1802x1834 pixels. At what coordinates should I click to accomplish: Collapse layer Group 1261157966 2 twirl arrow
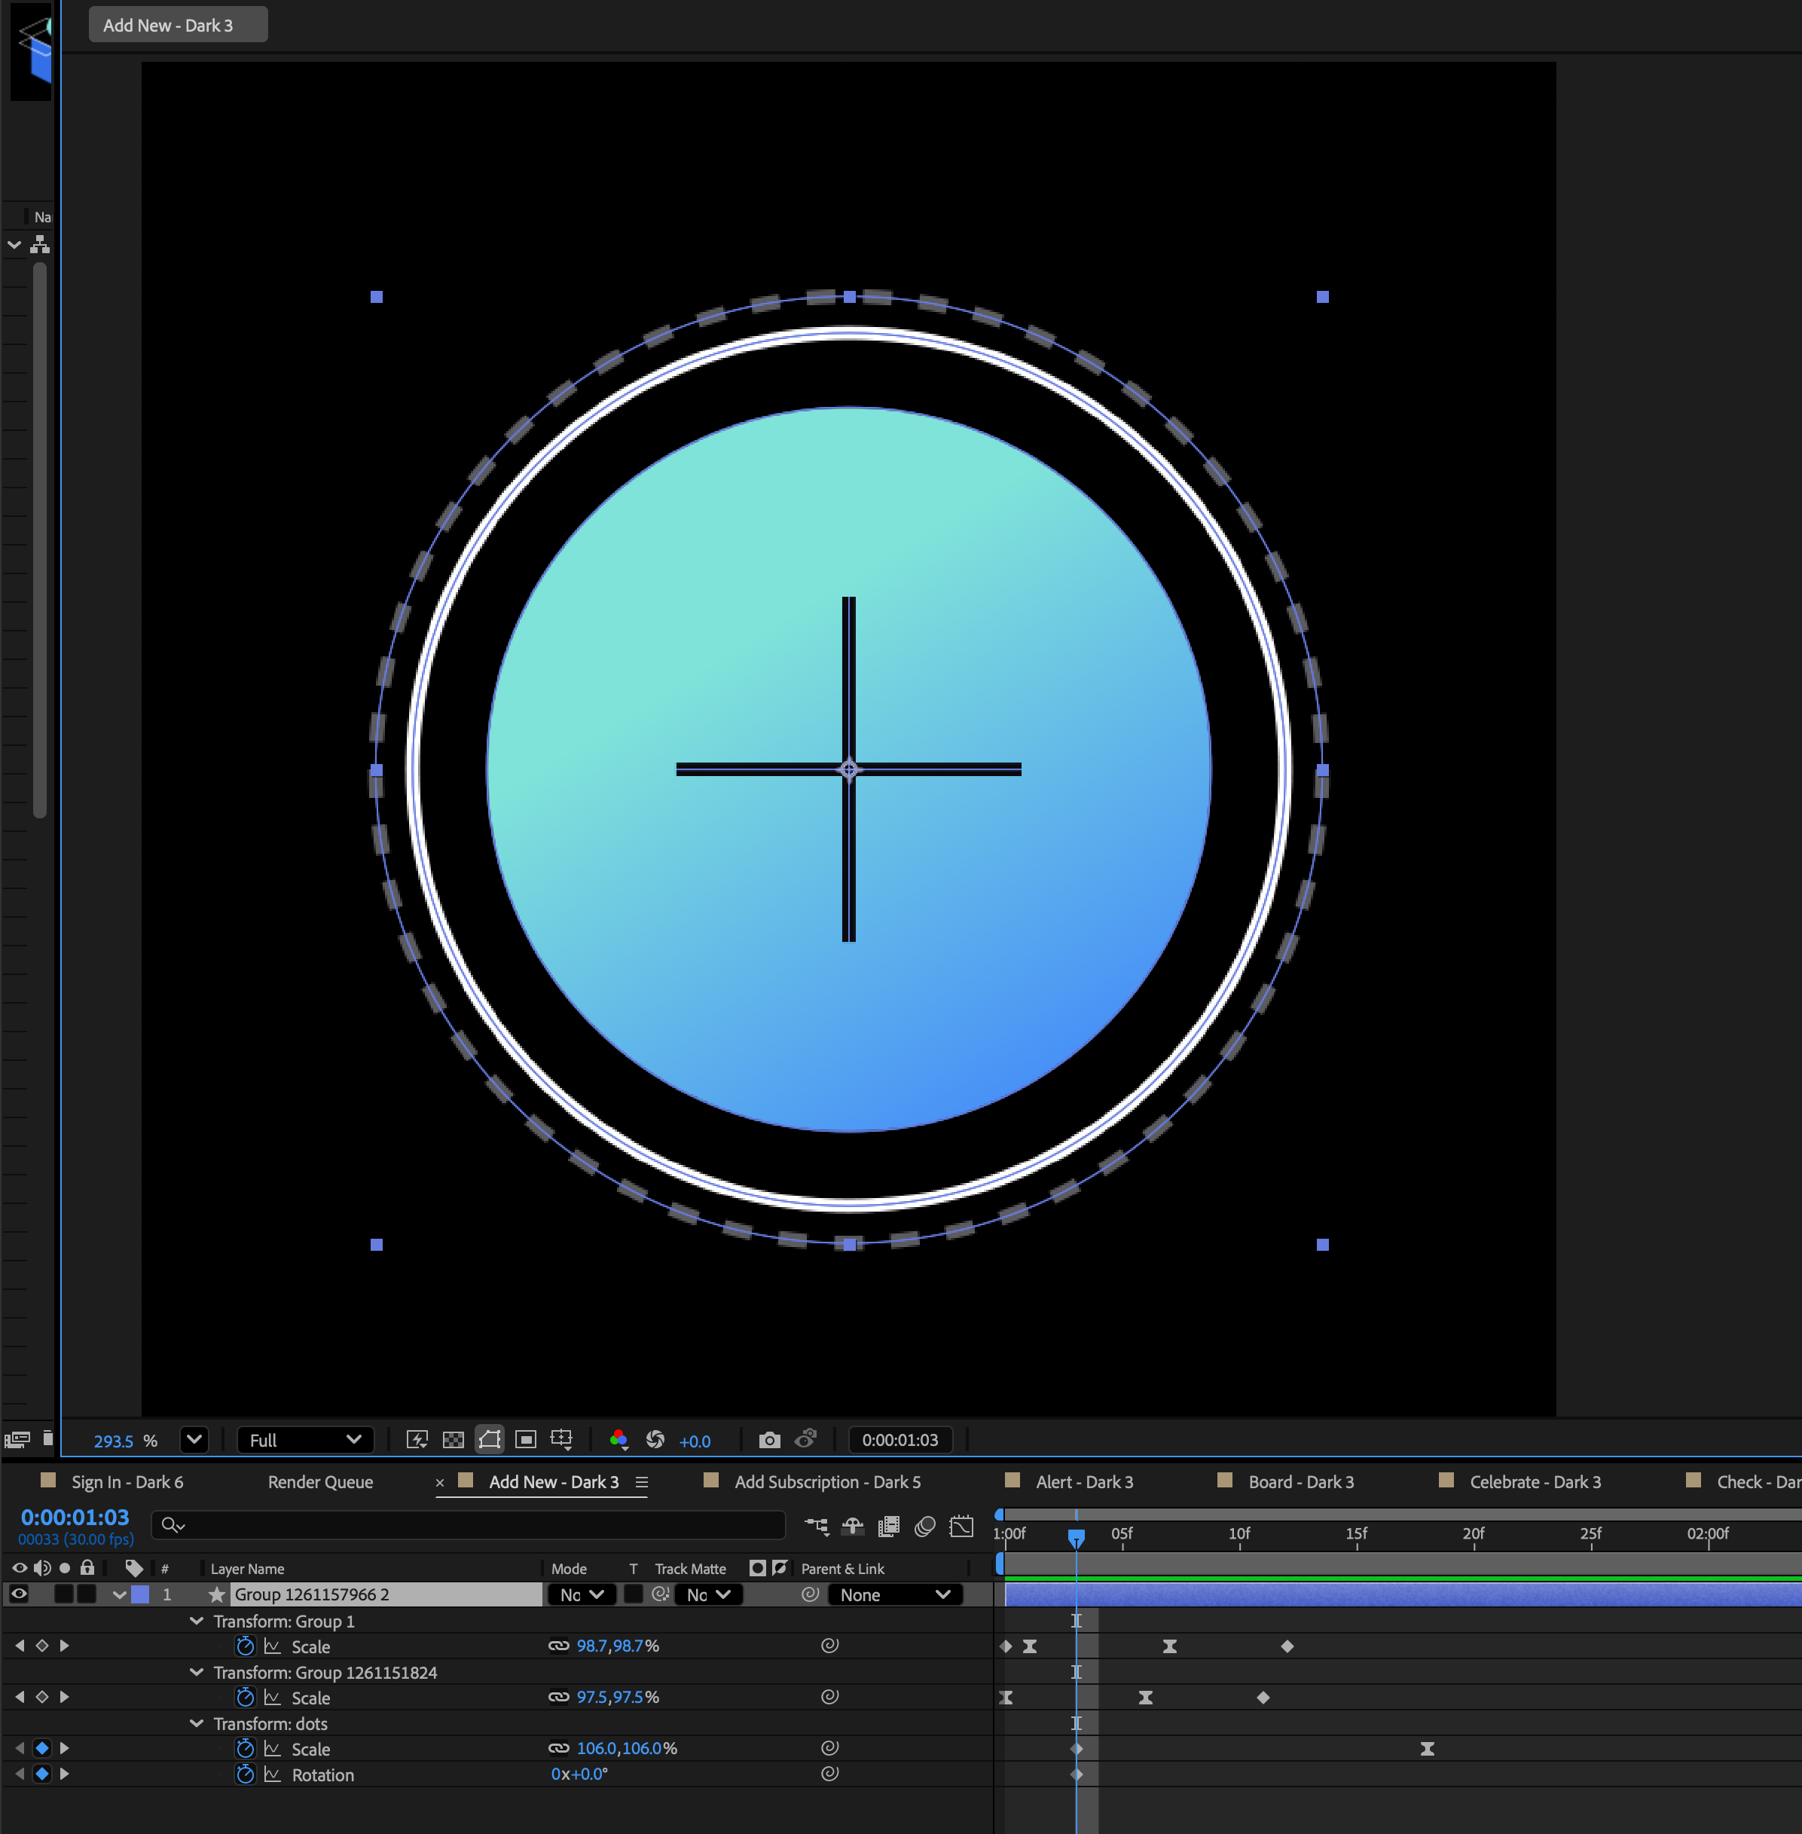119,1595
